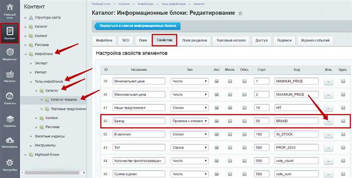The image size is (352, 178).
Task: Click name field containing Бренд
Action: [x=139, y=121]
